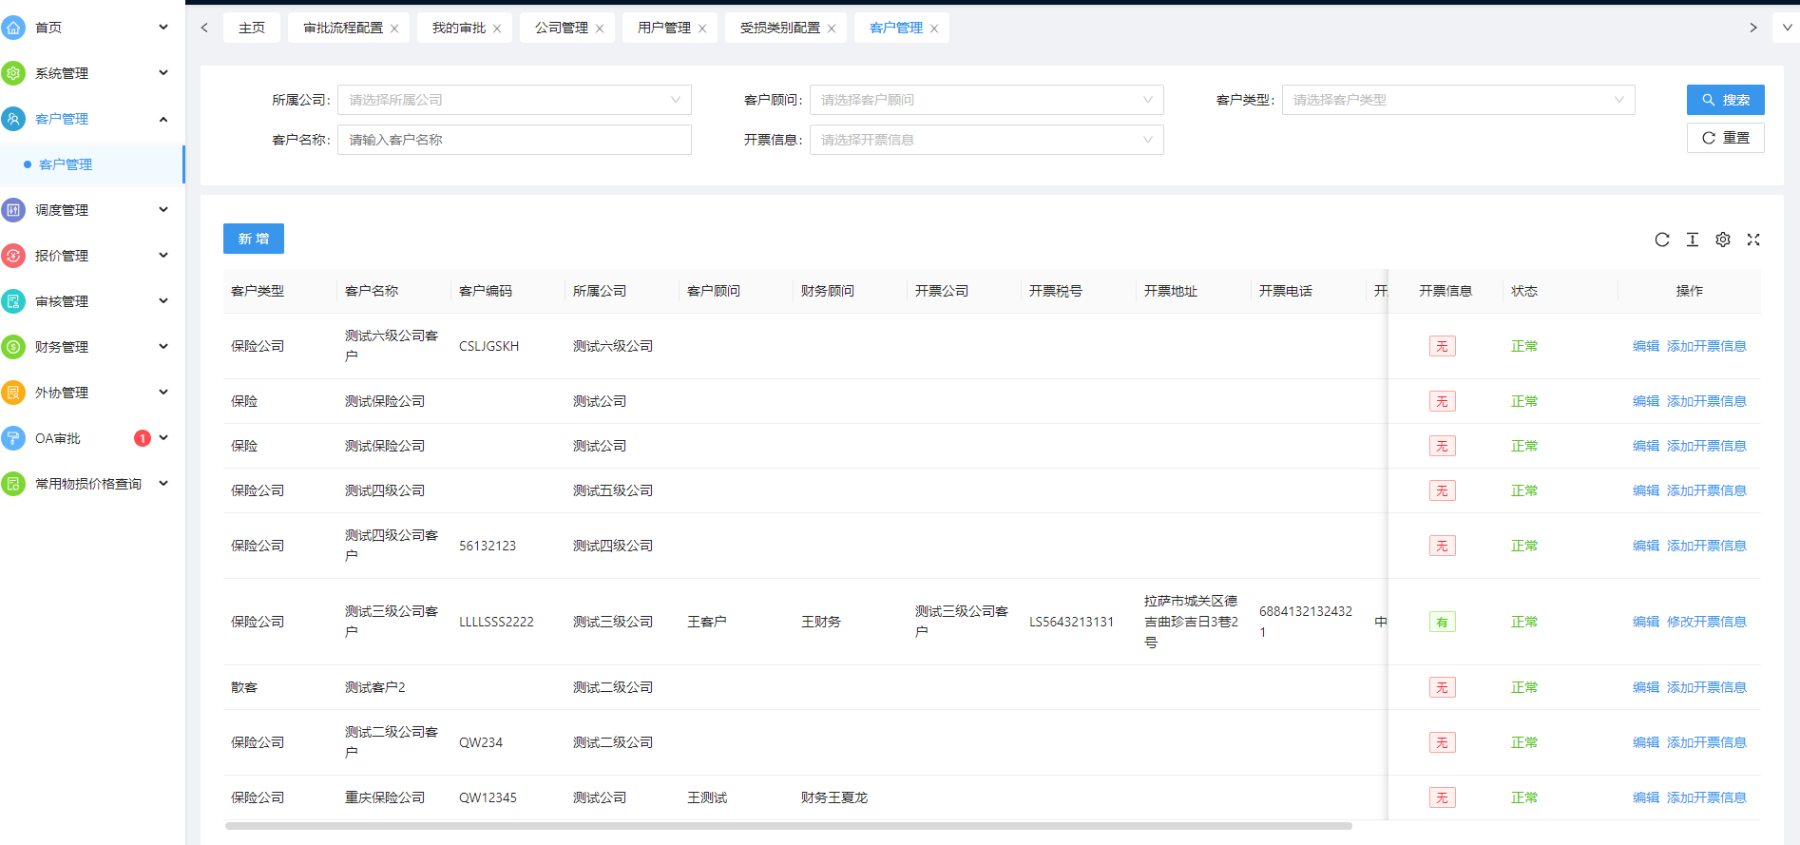This screenshot has height=845, width=1800.
Task: Close the 用户管理 tab
Action: pyautogui.click(x=702, y=29)
